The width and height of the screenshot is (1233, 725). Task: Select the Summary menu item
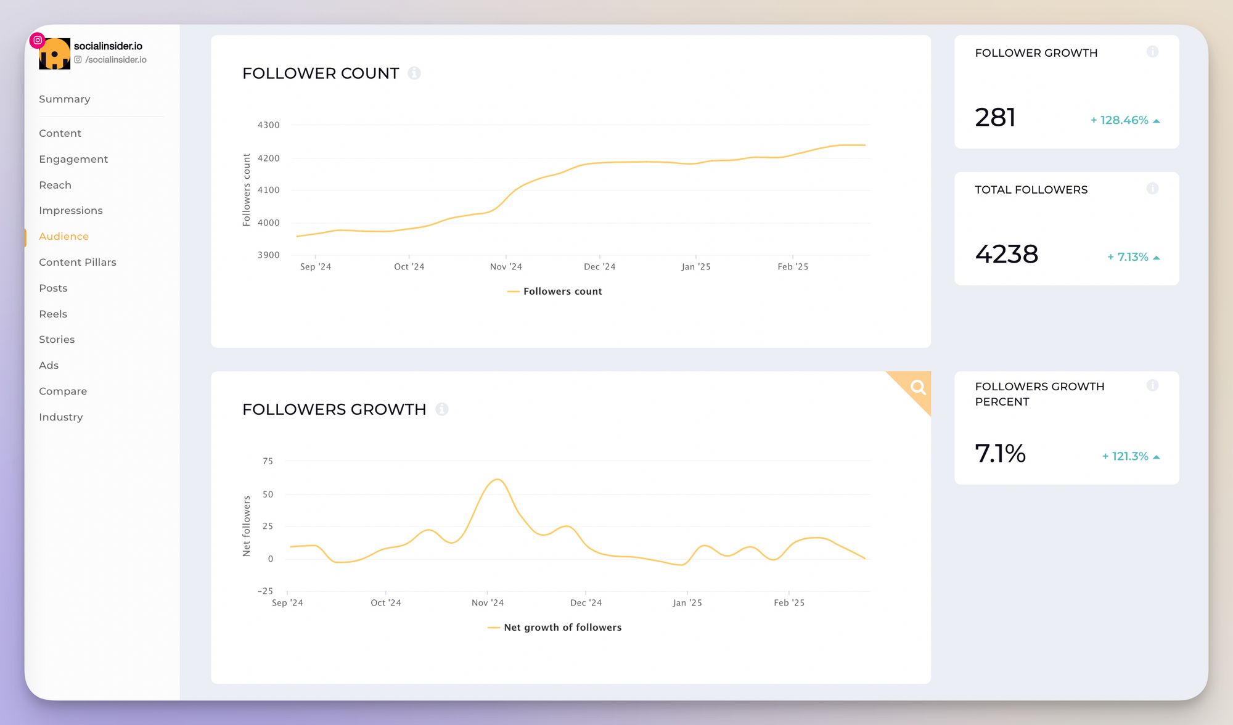click(x=65, y=99)
